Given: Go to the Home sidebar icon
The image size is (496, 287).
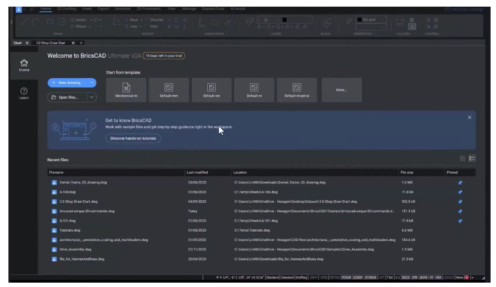Looking at the screenshot, I should point(24,66).
